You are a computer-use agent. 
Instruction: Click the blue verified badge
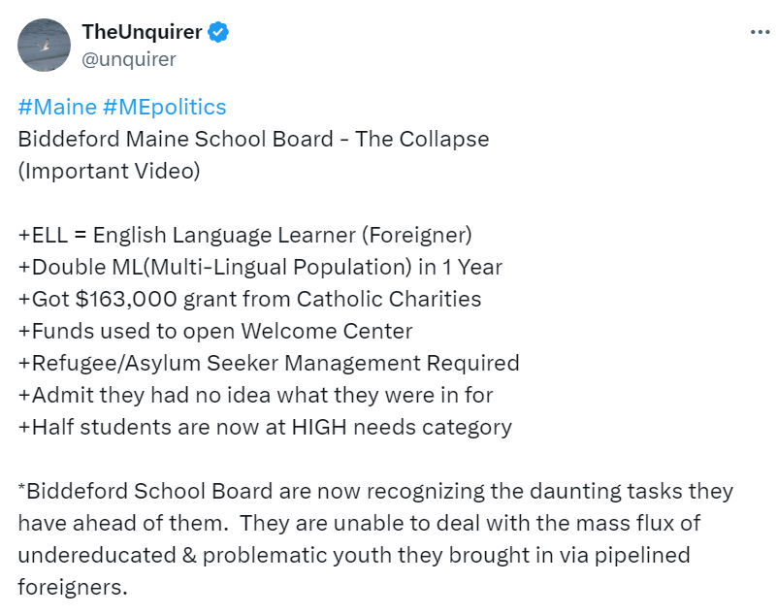tap(220, 32)
